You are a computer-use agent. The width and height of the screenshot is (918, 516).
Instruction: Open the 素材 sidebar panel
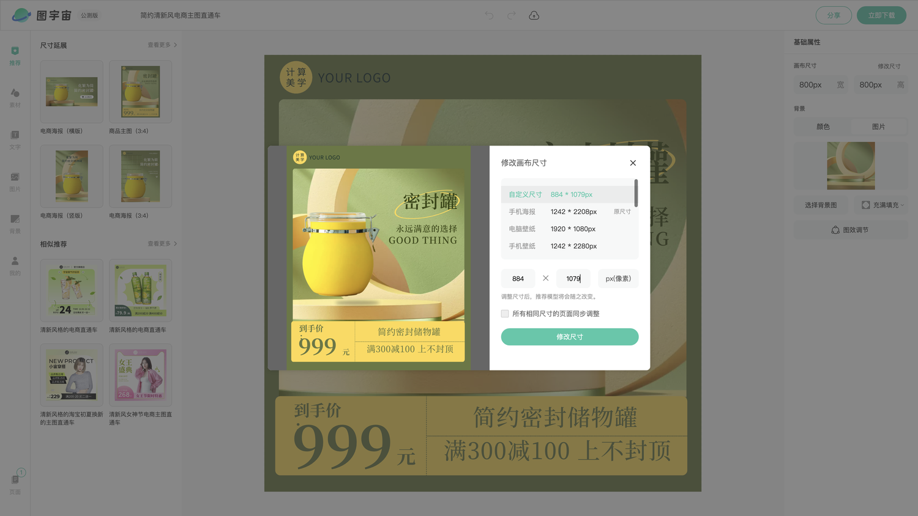pyautogui.click(x=15, y=98)
